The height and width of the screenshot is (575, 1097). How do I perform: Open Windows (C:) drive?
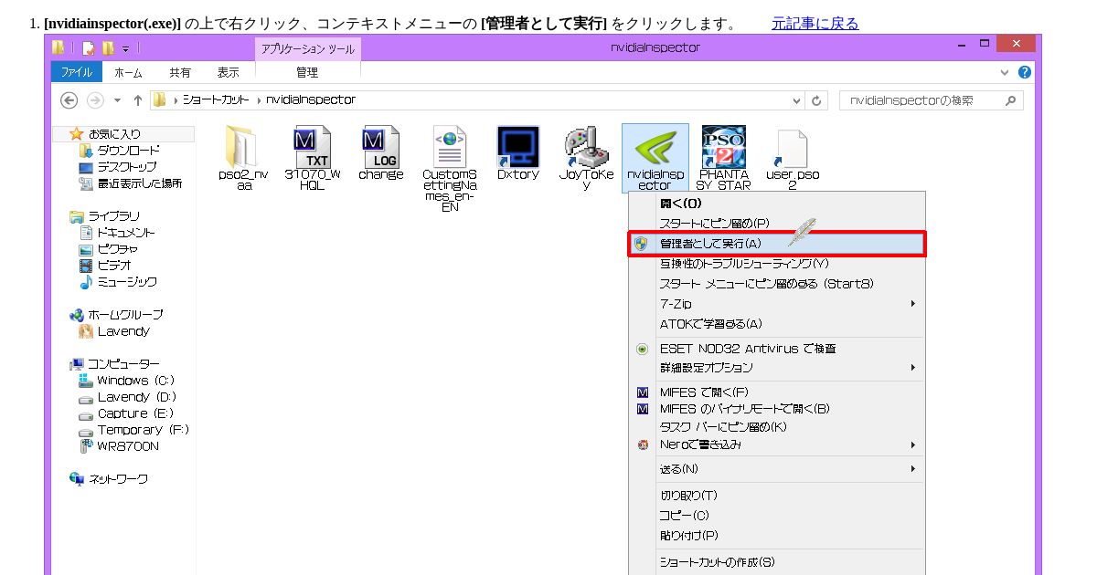[x=135, y=381]
